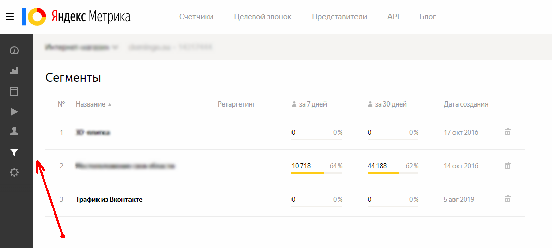The width and height of the screenshot is (552, 248).
Task: Delete the Трафик из Вконтакте segment
Action: tap(508, 199)
